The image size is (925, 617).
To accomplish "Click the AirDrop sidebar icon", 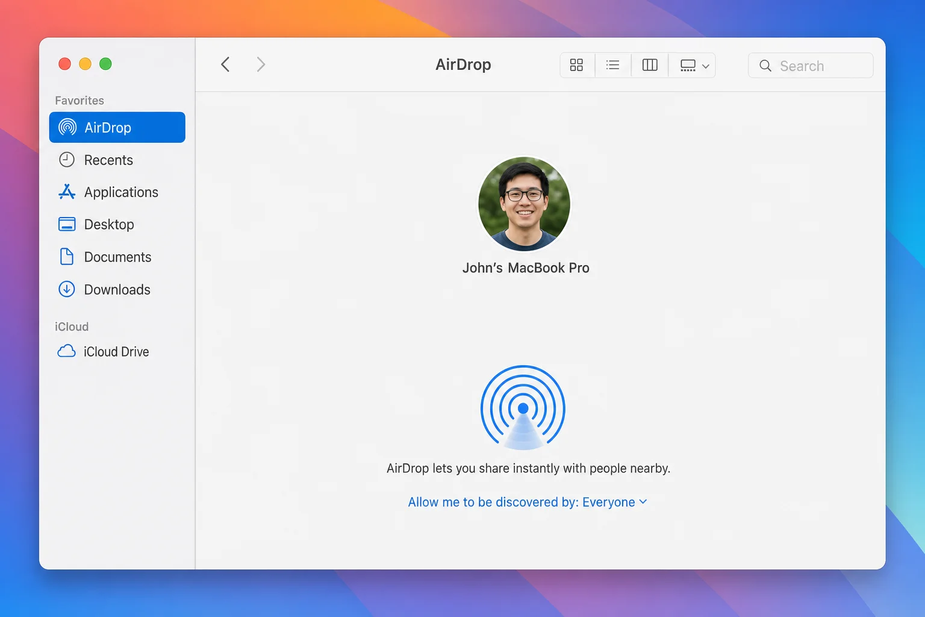I will point(67,127).
